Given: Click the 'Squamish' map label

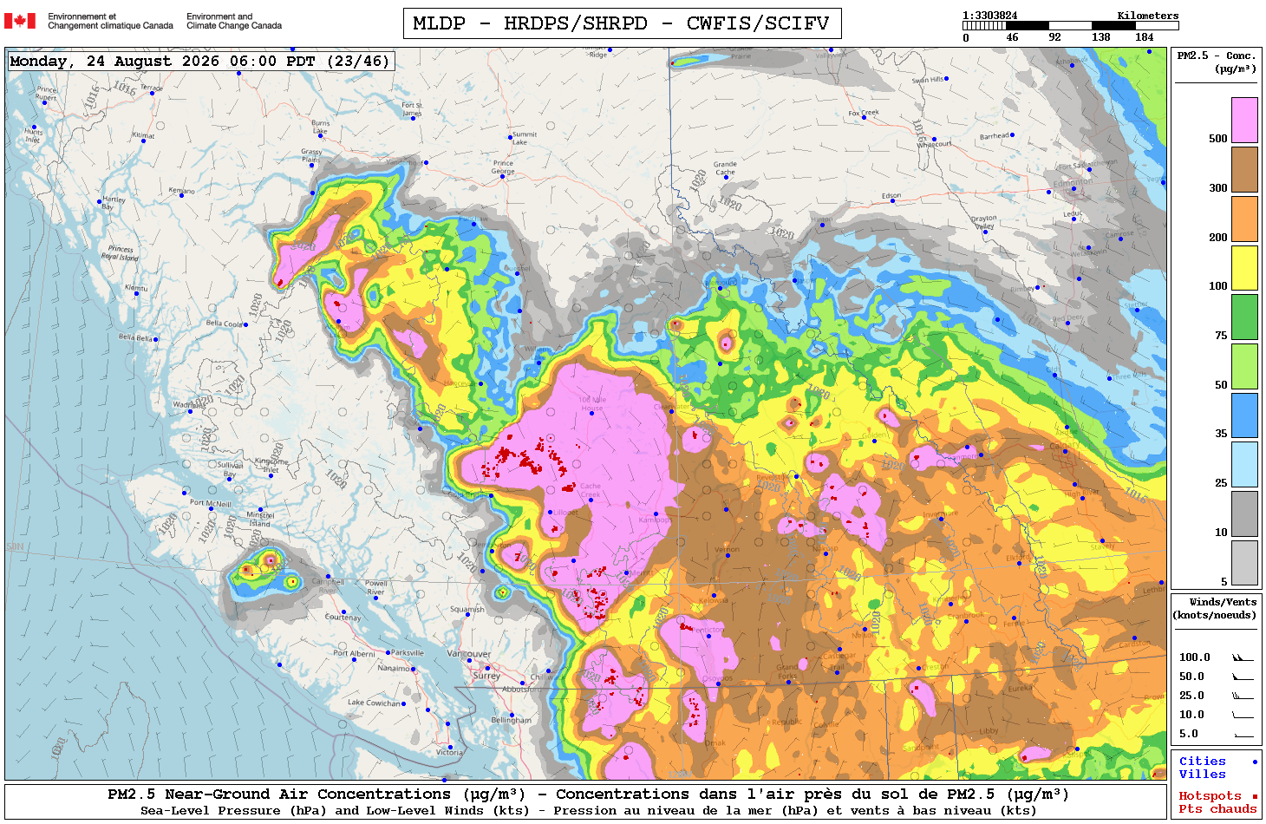Looking at the screenshot, I should tap(467, 609).
